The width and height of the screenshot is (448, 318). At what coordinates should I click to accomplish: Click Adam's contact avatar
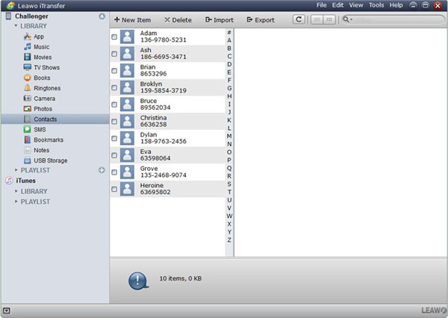coord(127,37)
